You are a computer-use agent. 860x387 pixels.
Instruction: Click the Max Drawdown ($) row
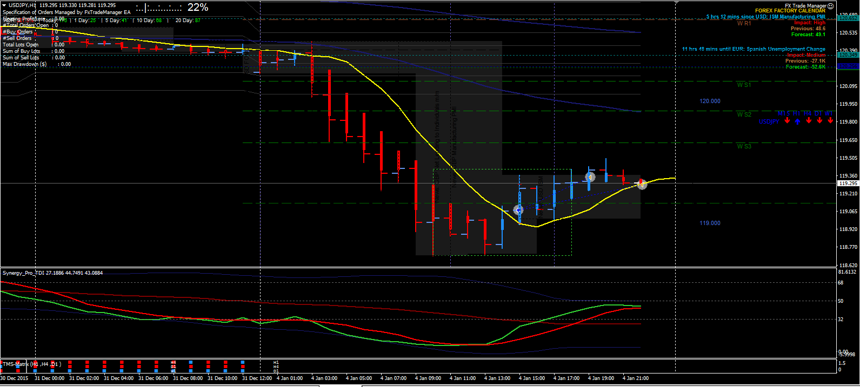(37, 64)
